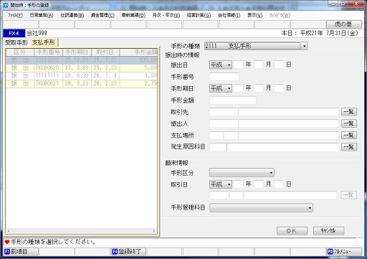Select the row with bill number 11111111
Screen dimensions: 367x259
[81, 76]
